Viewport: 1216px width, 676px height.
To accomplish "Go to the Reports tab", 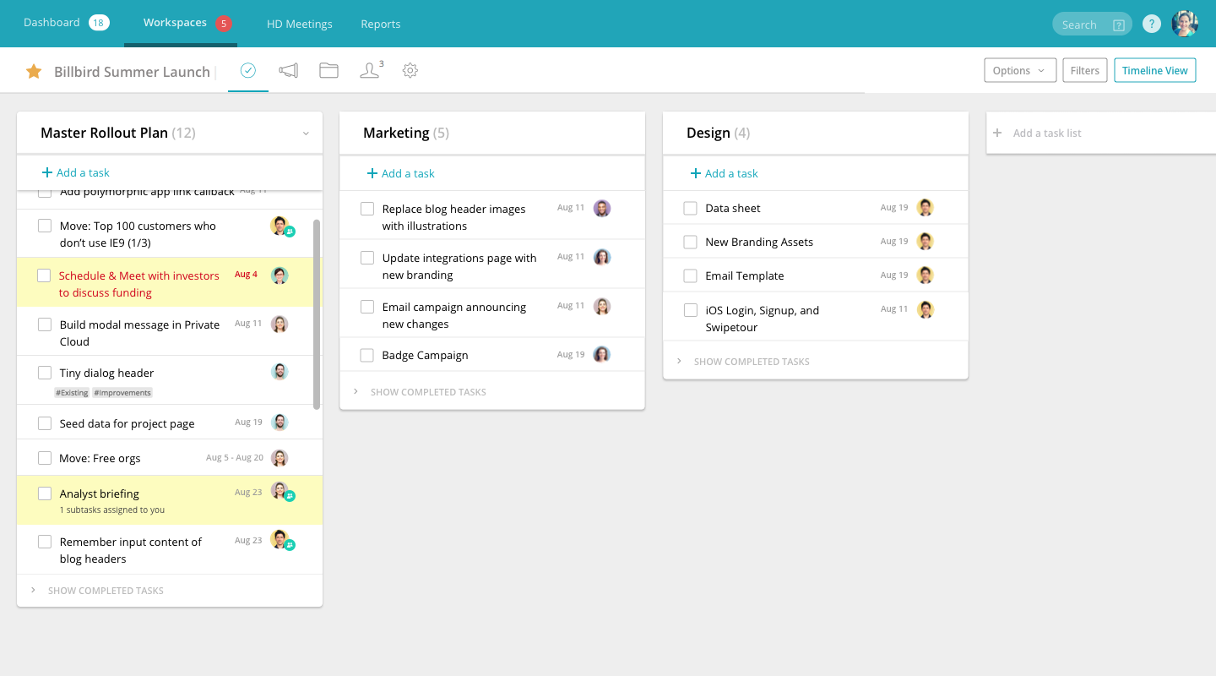I will click(x=380, y=24).
